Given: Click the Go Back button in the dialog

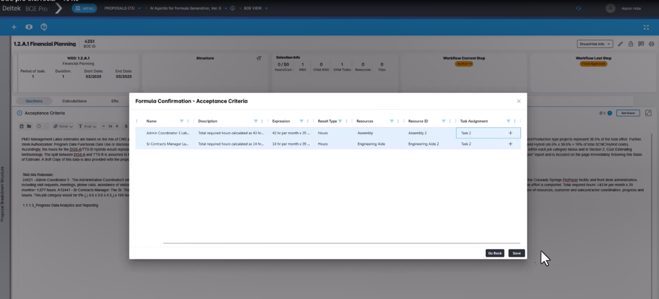Looking at the screenshot, I should 494,253.
